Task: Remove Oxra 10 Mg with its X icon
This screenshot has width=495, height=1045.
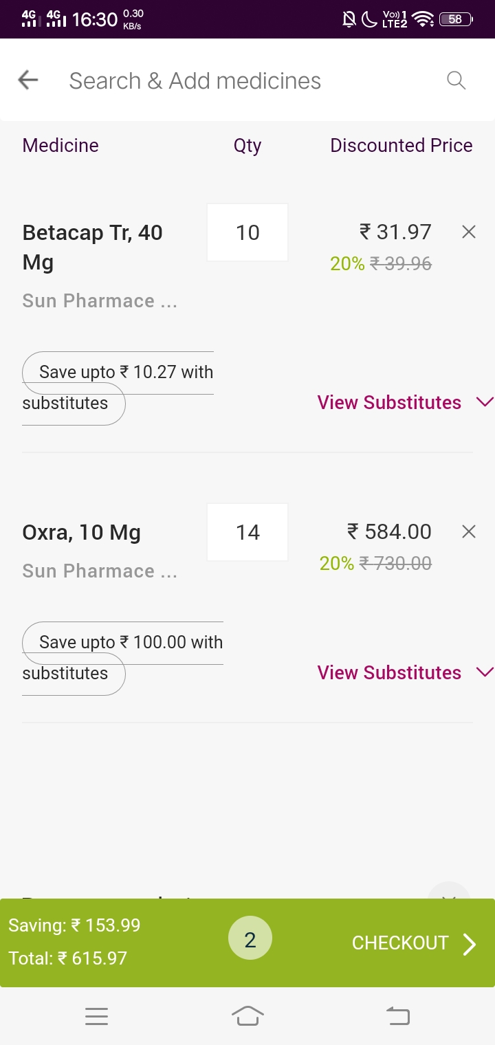Action: click(x=469, y=531)
